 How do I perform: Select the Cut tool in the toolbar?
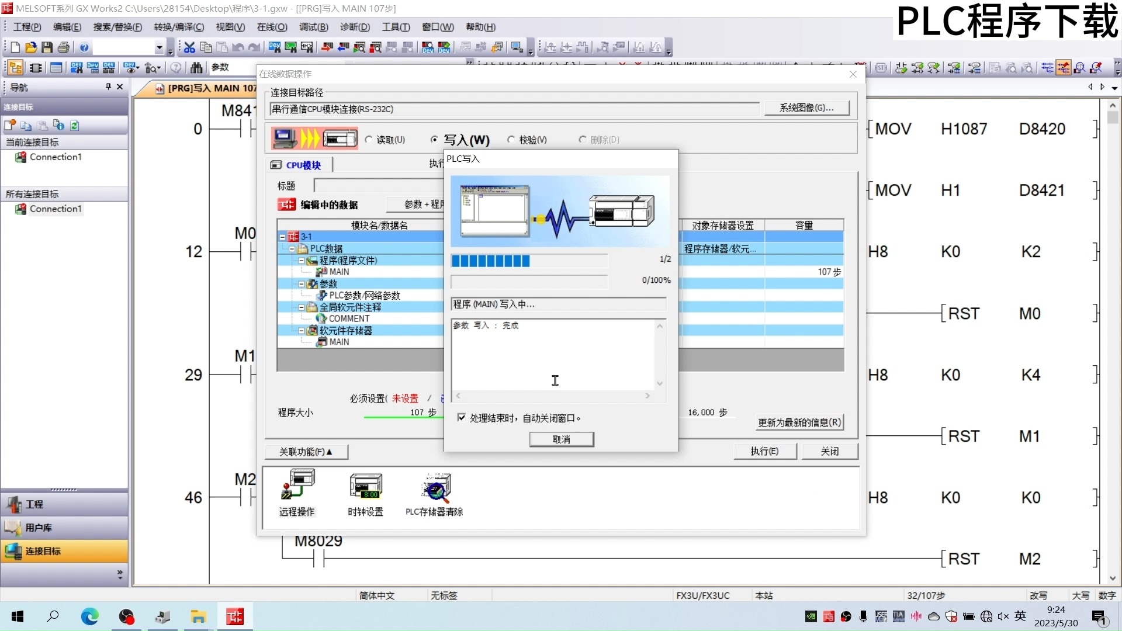coord(188,47)
